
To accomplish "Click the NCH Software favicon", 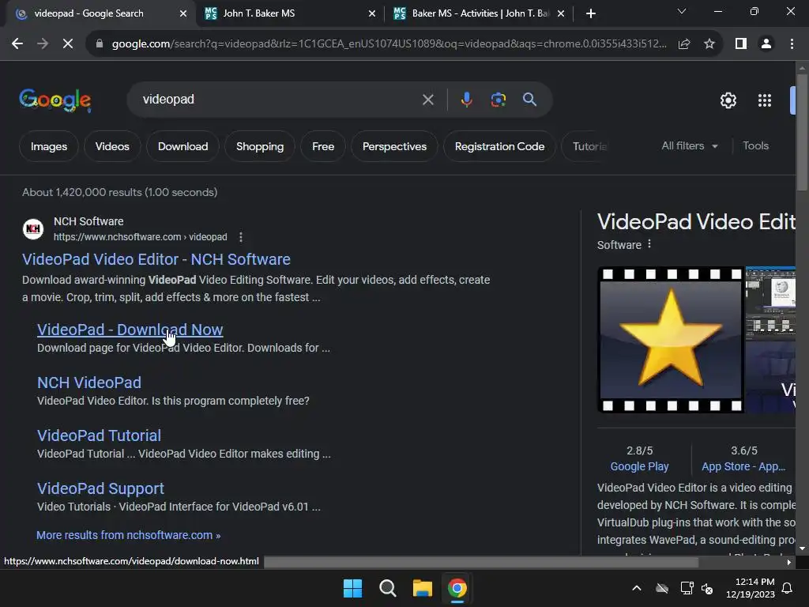I will [33, 228].
